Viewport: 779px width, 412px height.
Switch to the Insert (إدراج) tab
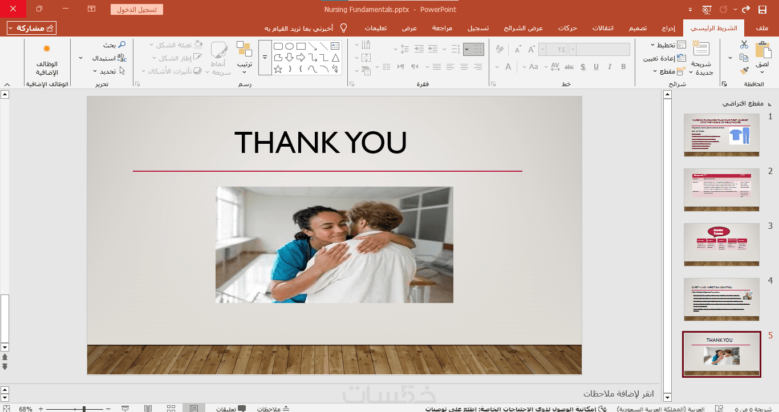pos(669,28)
